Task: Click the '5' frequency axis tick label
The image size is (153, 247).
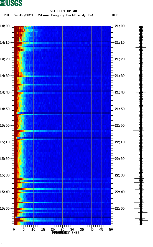Action: tap(24, 230)
